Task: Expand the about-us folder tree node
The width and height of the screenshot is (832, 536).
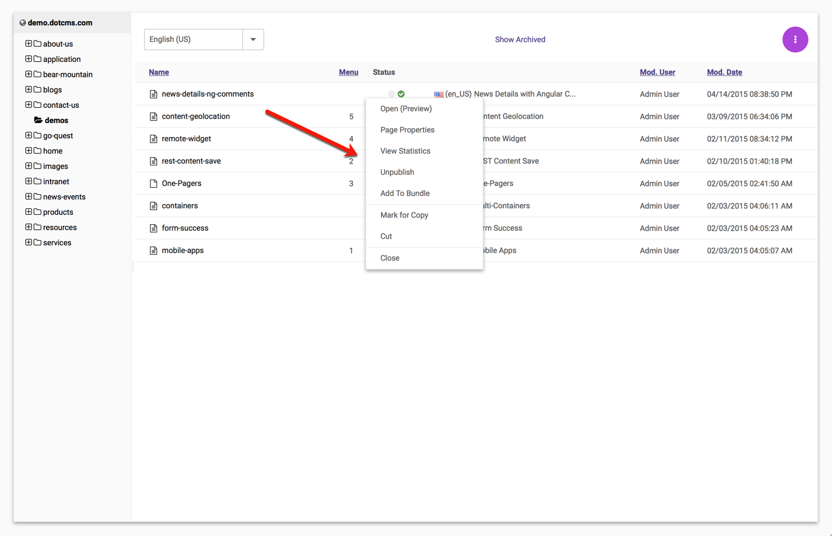Action: pyautogui.click(x=28, y=44)
